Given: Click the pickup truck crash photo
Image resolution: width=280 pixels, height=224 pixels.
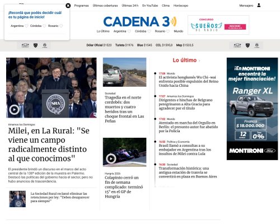Looking at the screenshot, I should coord(125,72).
